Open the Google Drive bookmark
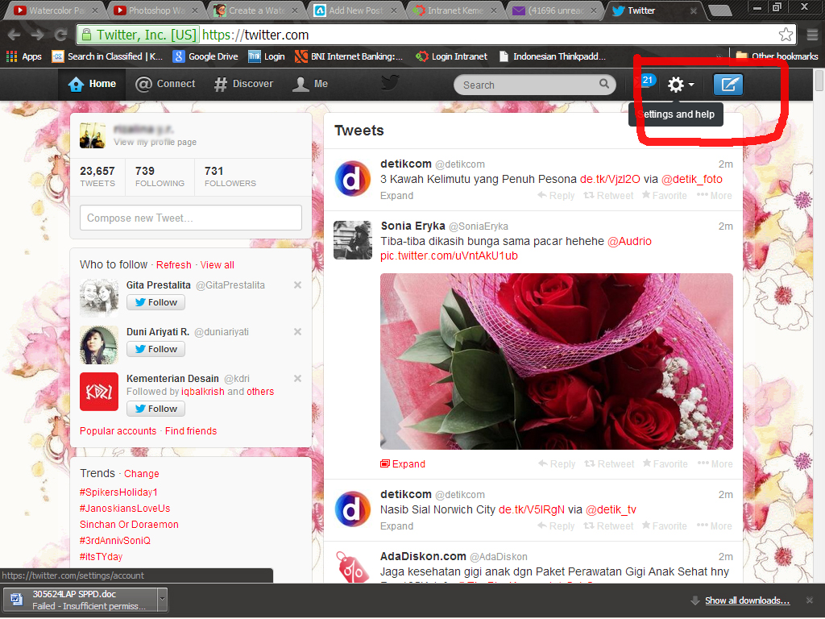Viewport: 825px width, 619px height. click(x=205, y=56)
